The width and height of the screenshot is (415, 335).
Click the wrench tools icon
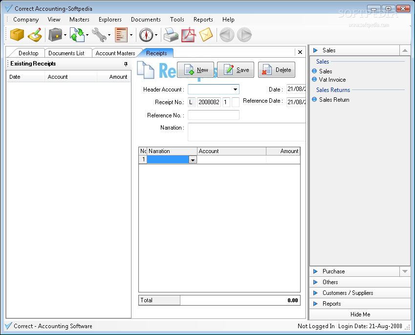99,35
